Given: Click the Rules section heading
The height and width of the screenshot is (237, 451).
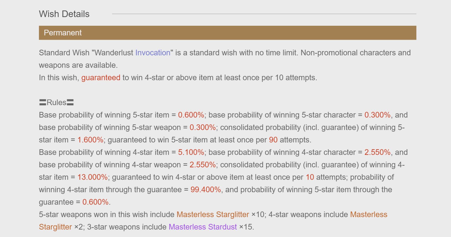Looking at the screenshot, I should point(56,102).
